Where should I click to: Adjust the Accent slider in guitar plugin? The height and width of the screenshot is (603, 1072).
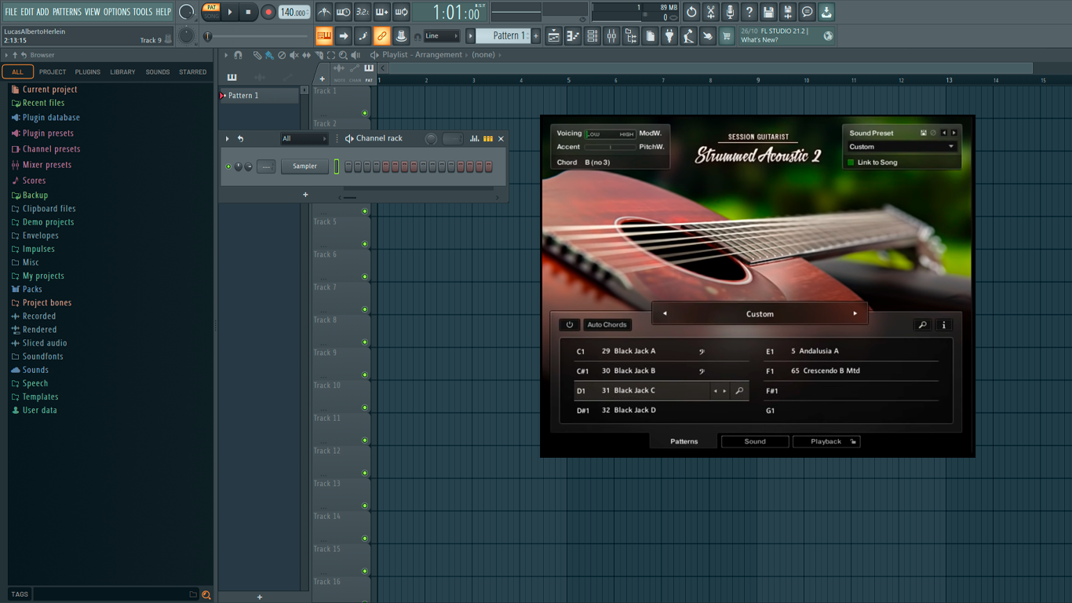click(611, 148)
